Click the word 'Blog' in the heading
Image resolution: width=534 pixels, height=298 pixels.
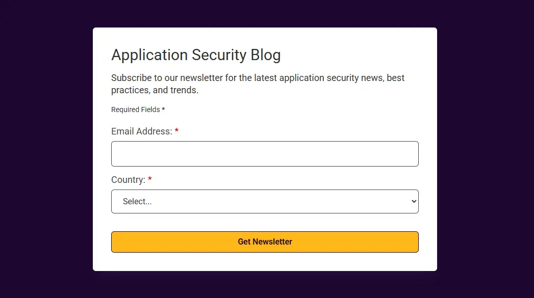click(266, 55)
